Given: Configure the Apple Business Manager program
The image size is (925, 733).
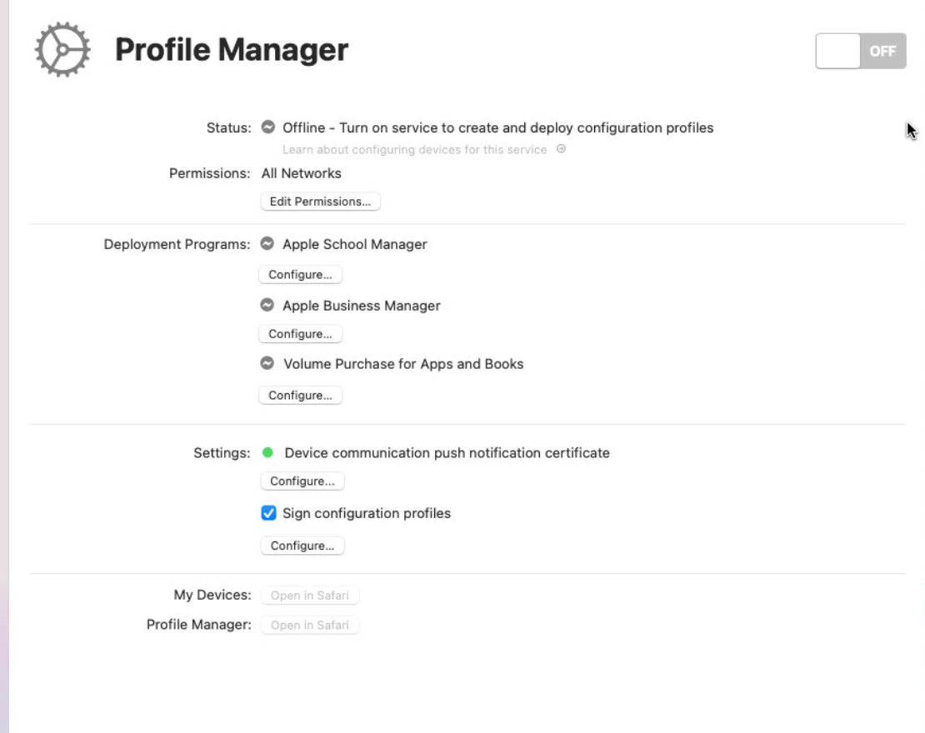Looking at the screenshot, I should click(300, 334).
